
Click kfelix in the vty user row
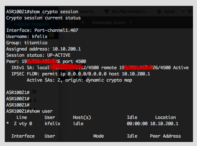click(x=52, y=124)
